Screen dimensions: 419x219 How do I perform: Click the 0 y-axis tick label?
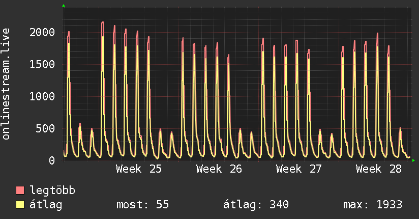[x=52, y=160]
